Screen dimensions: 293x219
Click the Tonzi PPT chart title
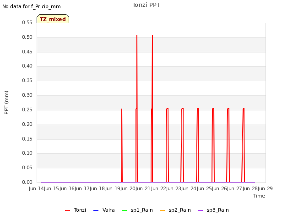tap(146, 5)
